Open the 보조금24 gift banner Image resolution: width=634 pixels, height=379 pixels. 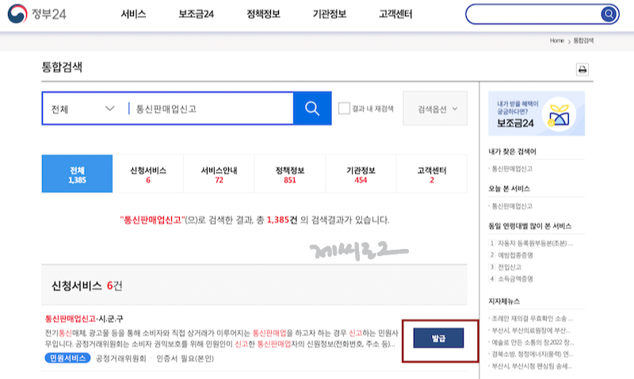(x=537, y=113)
